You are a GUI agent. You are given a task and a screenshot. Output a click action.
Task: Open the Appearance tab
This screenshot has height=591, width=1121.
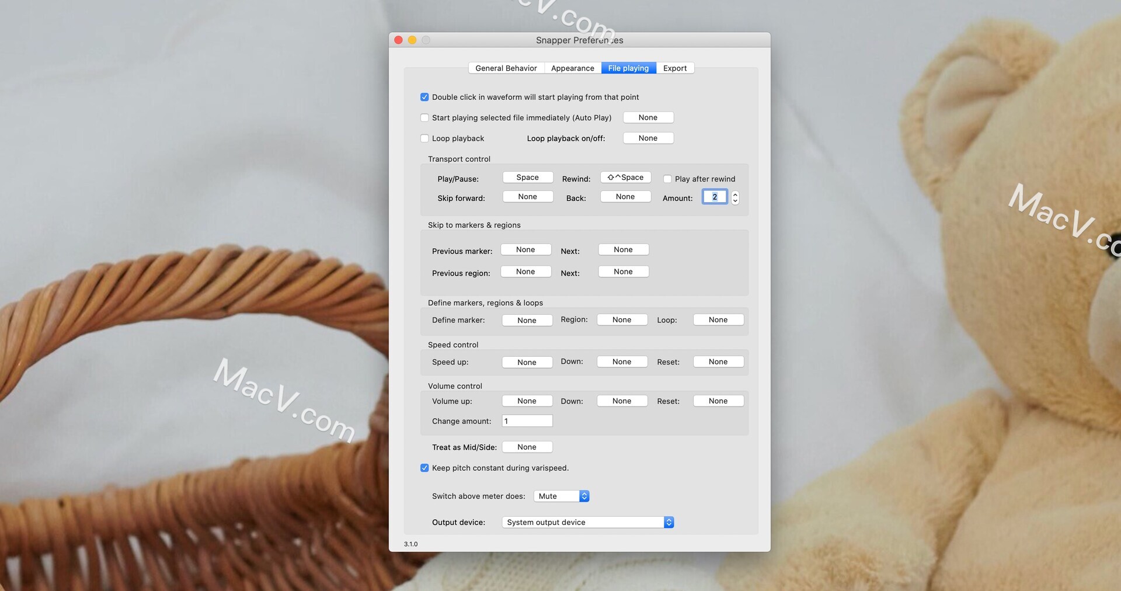point(573,68)
